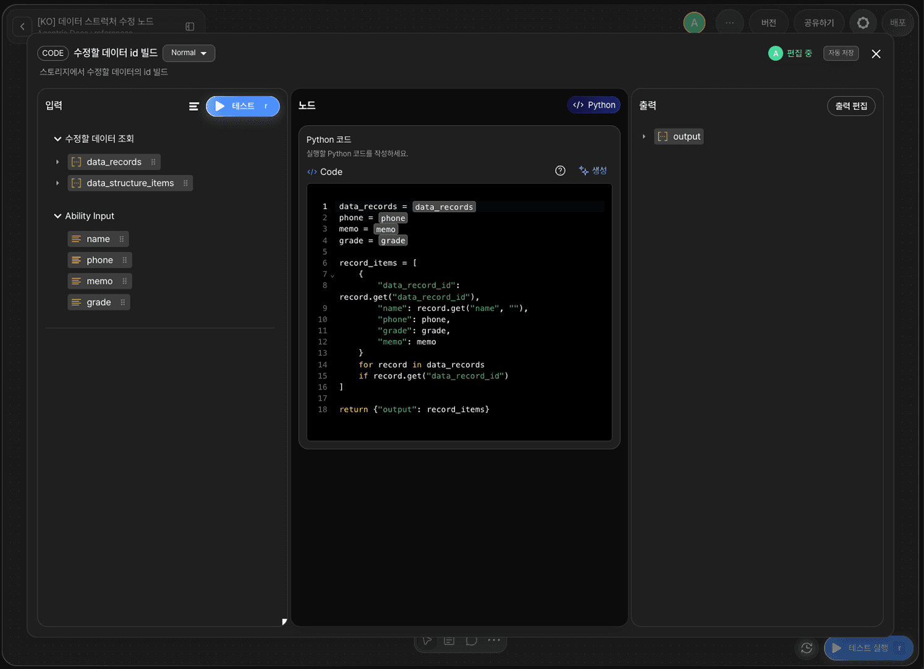Click the drag handle next to phone
The width and height of the screenshot is (924, 669).
tap(125, 260)
